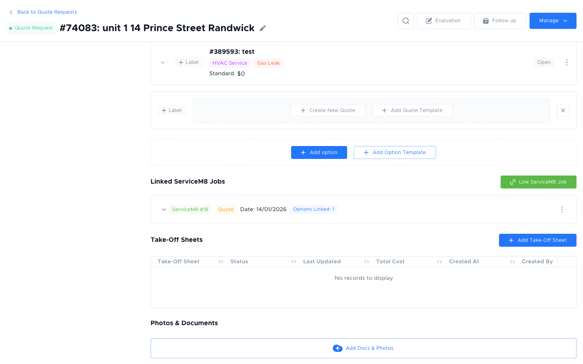Sort by the Last Updated column header
This screenshot has width=583, height=364.
[322, 262]
